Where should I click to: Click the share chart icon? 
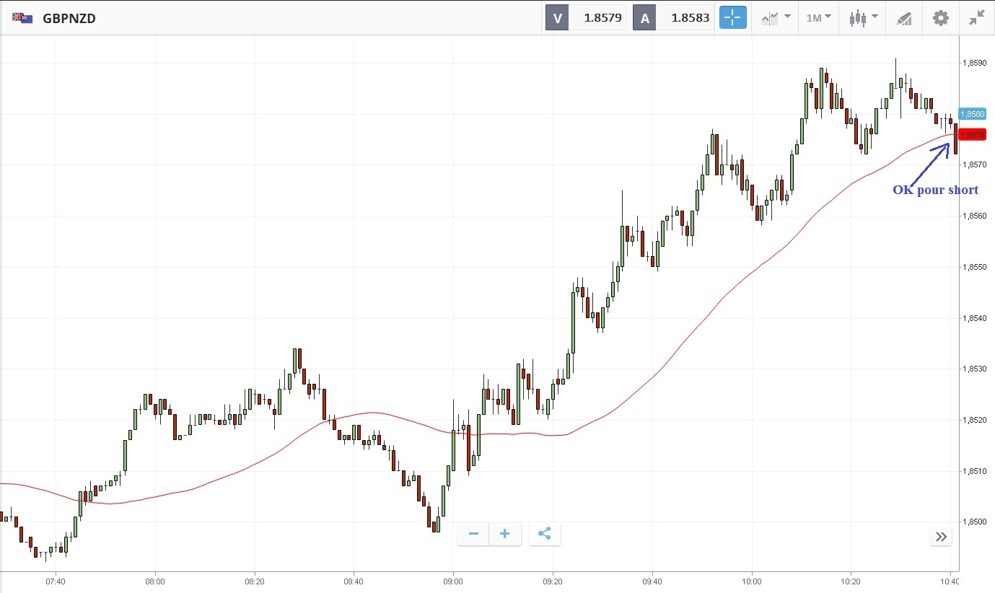click(545, 534)
